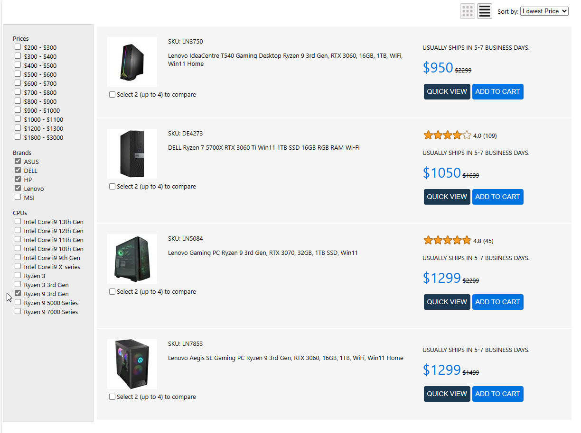Viewport: 581px width, 433px height.
Task: Open the Sort by dropdown
Action: click(544, 11)
